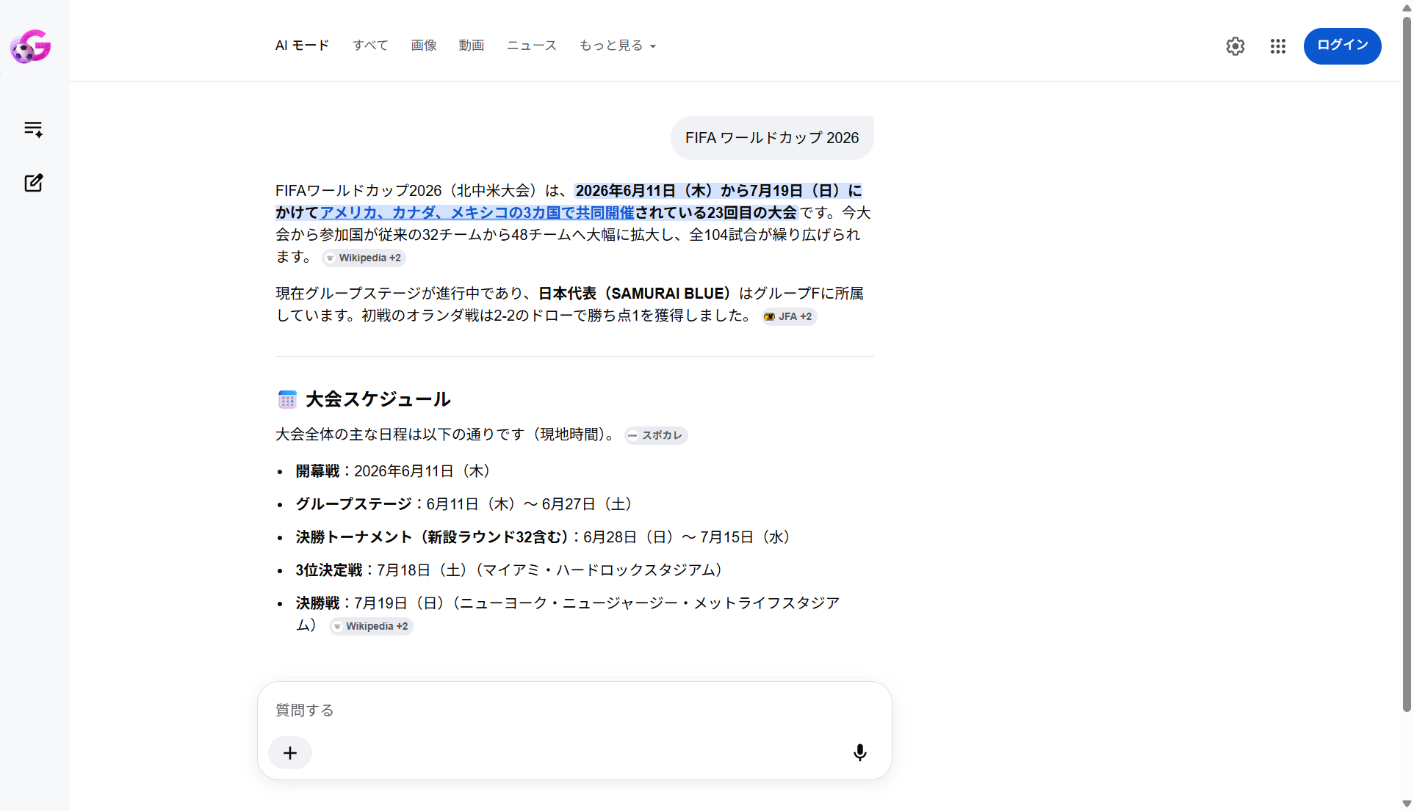
Task: Select the AI モード tab
Action: pyautogui.click(x=302, y=46)
